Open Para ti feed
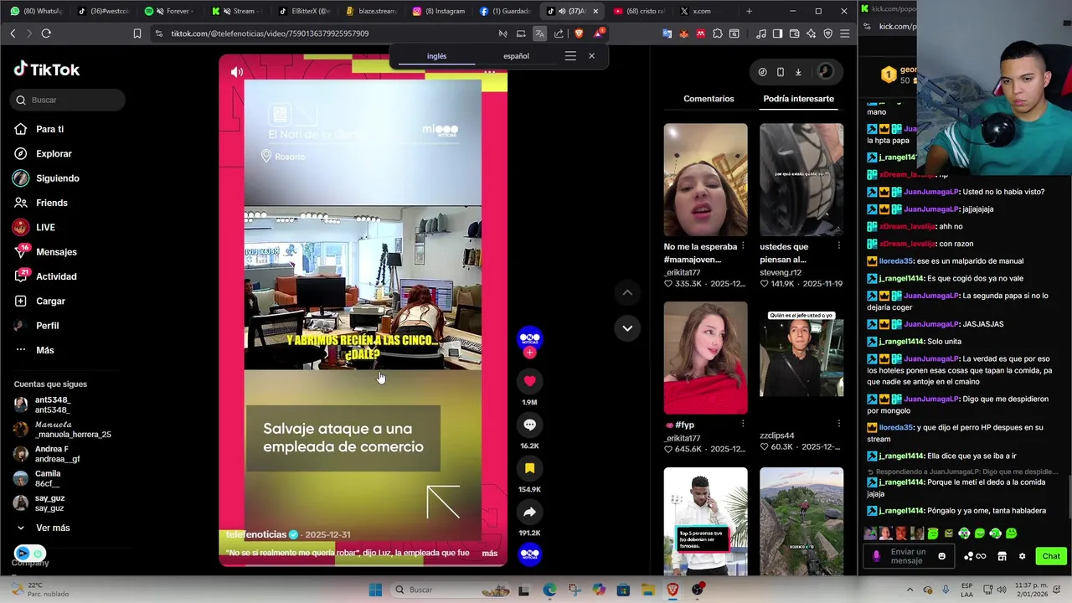 click(x=49, y=129)
